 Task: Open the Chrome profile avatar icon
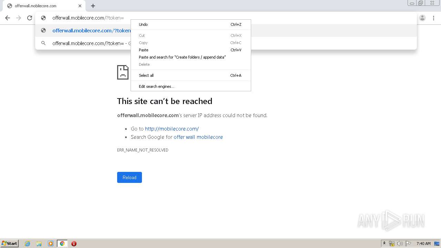tap(422, 18)
